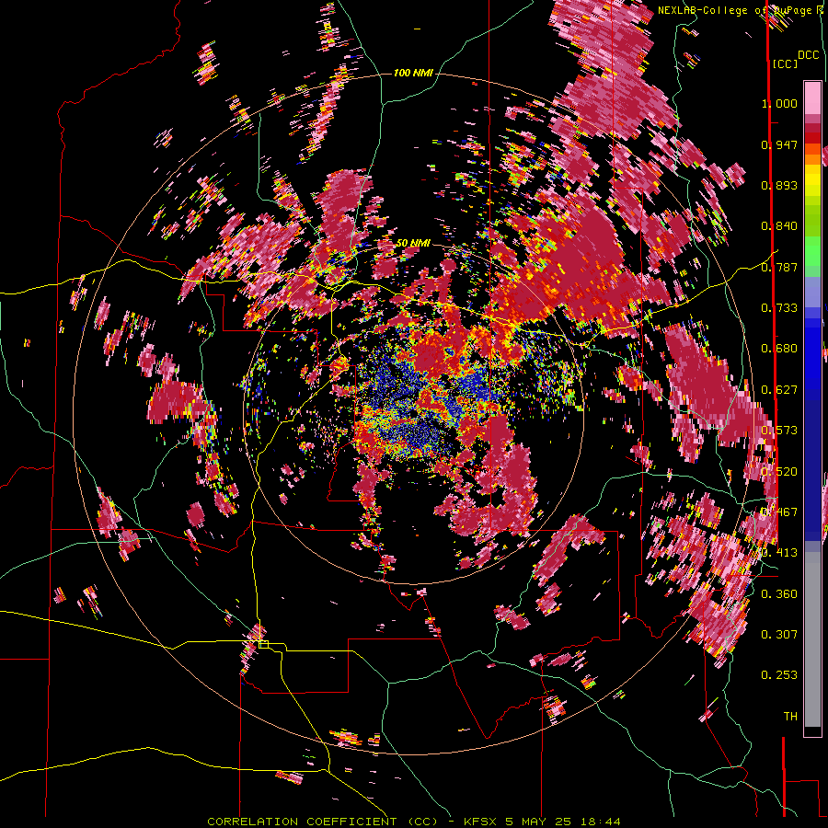Click the 0.413 legend value
This screenshot has width=828, height=828.
pos(779,553)
